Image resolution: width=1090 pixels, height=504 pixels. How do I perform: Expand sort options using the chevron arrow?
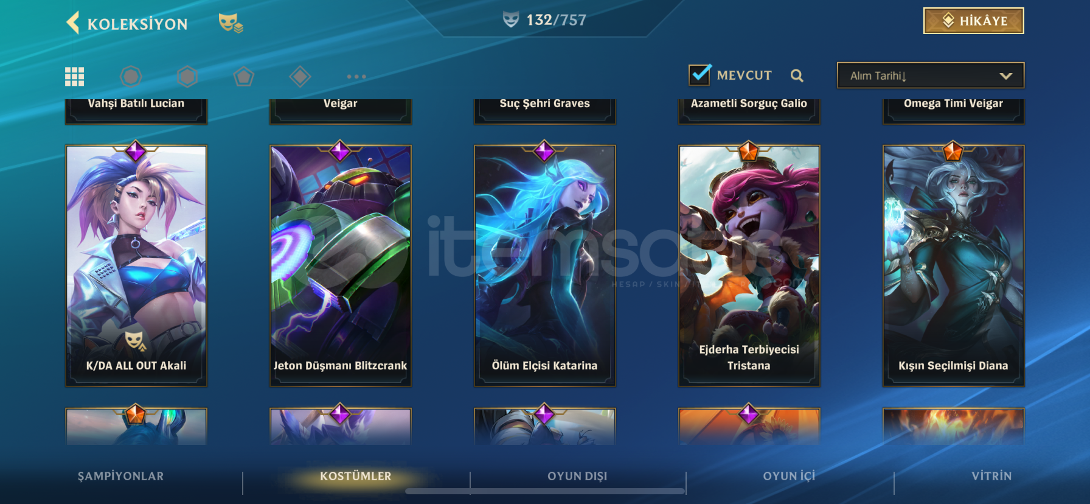[x=1005, y=76]
